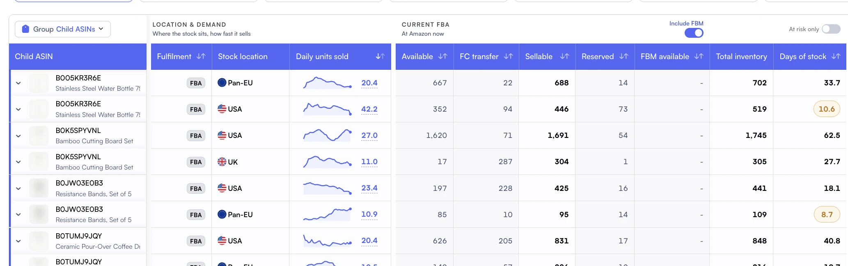Expand the B0JW03E0B3 Pan-EU row chevron
Image resolution: width=848 pixels, height=266 pixels.
[x=18, y=214]
